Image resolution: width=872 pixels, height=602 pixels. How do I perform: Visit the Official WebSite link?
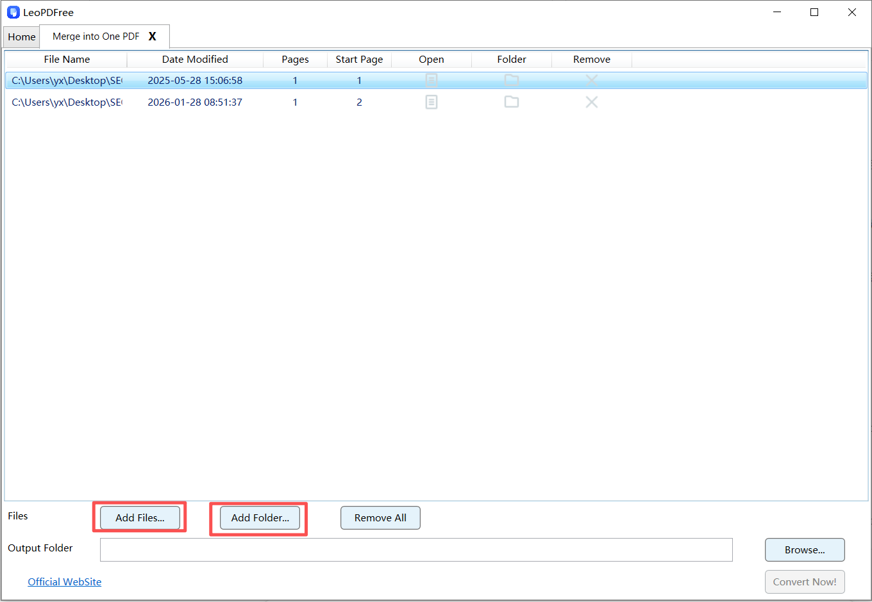point(65,582)
